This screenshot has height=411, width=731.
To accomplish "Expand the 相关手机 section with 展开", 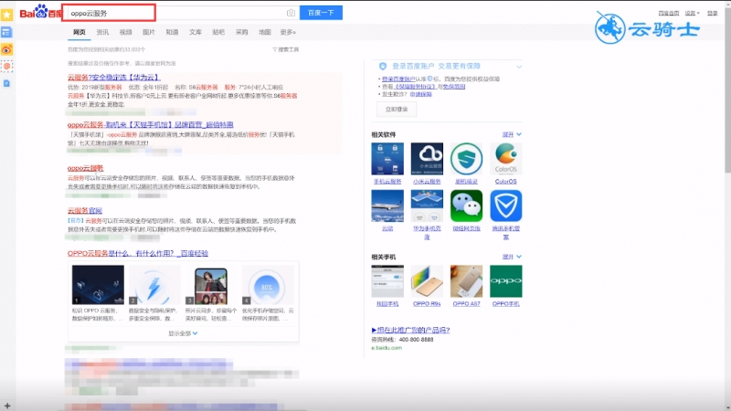I will 512,257.
